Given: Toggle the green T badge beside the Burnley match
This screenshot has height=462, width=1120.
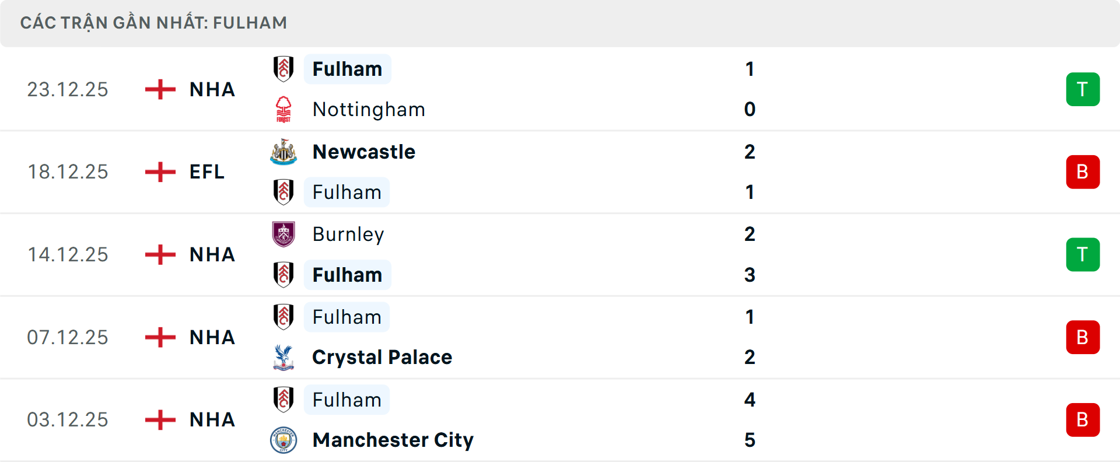Looking at the screenshot, I should point(1083,254).
